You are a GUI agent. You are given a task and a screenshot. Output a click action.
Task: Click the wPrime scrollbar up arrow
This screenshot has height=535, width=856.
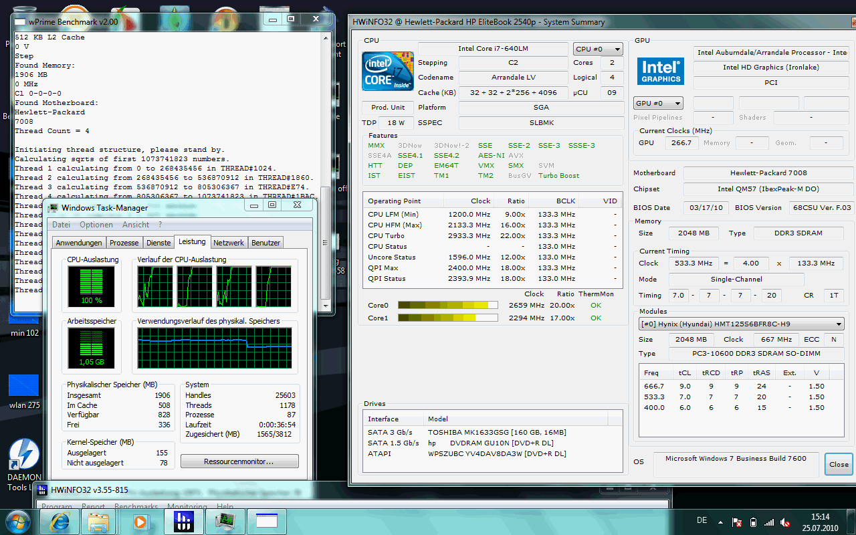click(325, 38)
